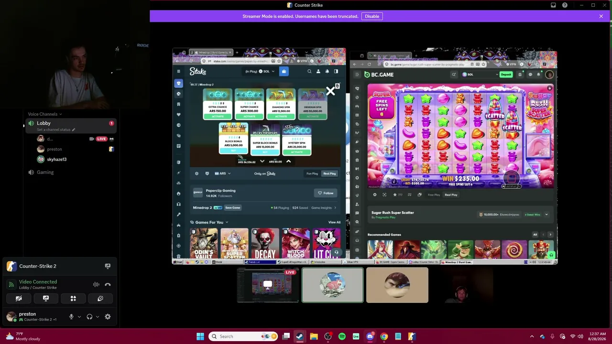Image resolution: width=612 pixels, height=344 pixels.
Task: Click the Stake logo
Action: [198, 72]
